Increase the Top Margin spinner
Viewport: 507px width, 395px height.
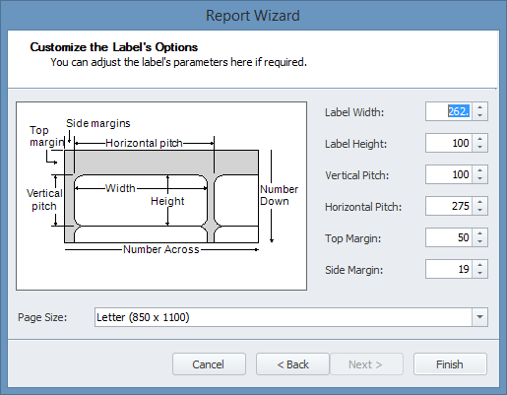[480, 233]
